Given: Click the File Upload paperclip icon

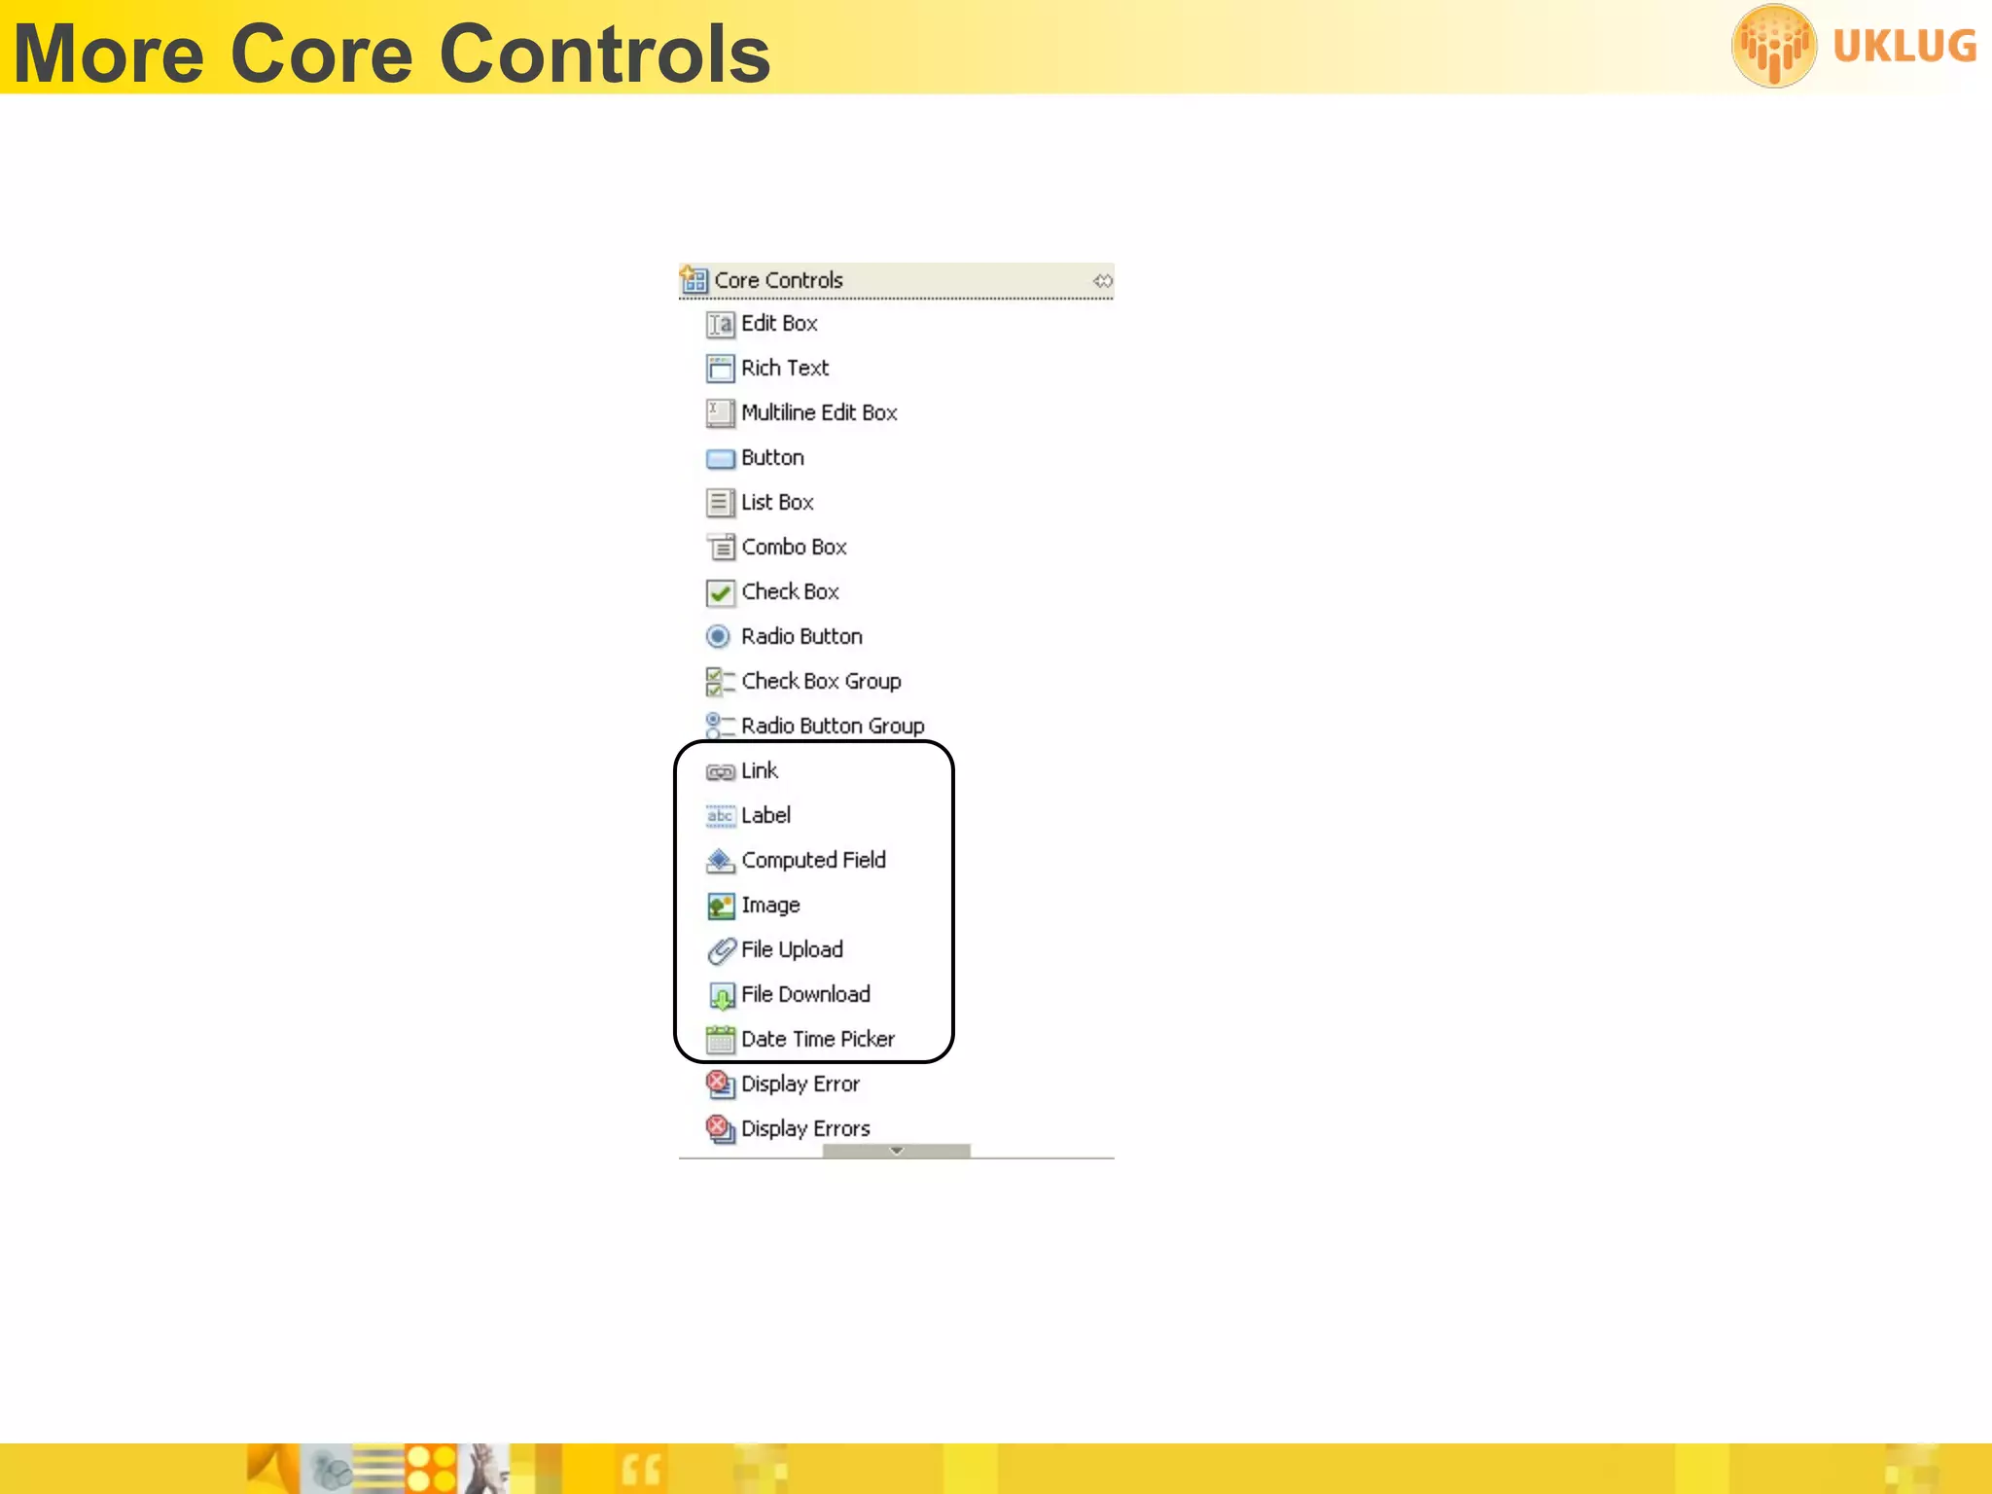Looking at the screenshot, I should [721, 950].
